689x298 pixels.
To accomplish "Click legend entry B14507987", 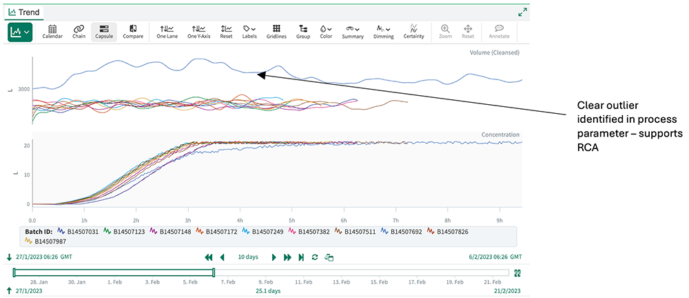I will pyautogui.click(x=45, y=241).
